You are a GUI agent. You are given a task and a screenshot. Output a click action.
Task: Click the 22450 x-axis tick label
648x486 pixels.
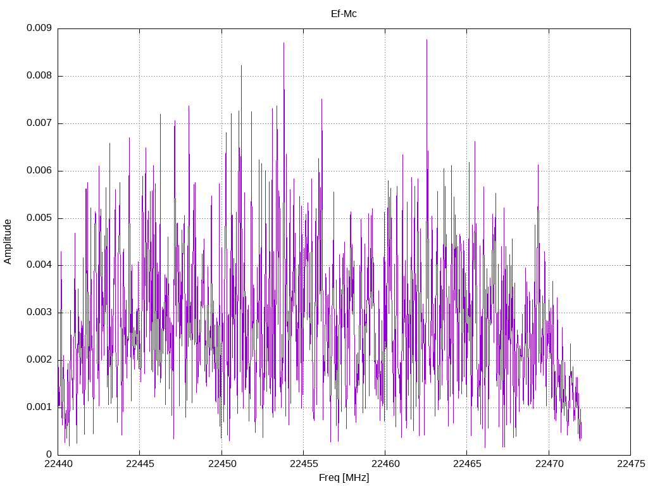coord(222,464)
